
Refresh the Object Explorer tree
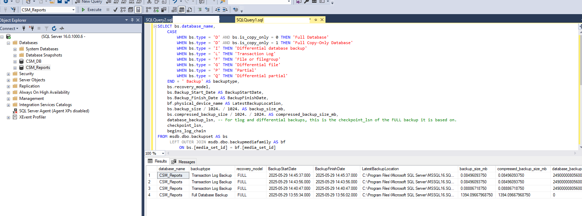pos(54,29)
